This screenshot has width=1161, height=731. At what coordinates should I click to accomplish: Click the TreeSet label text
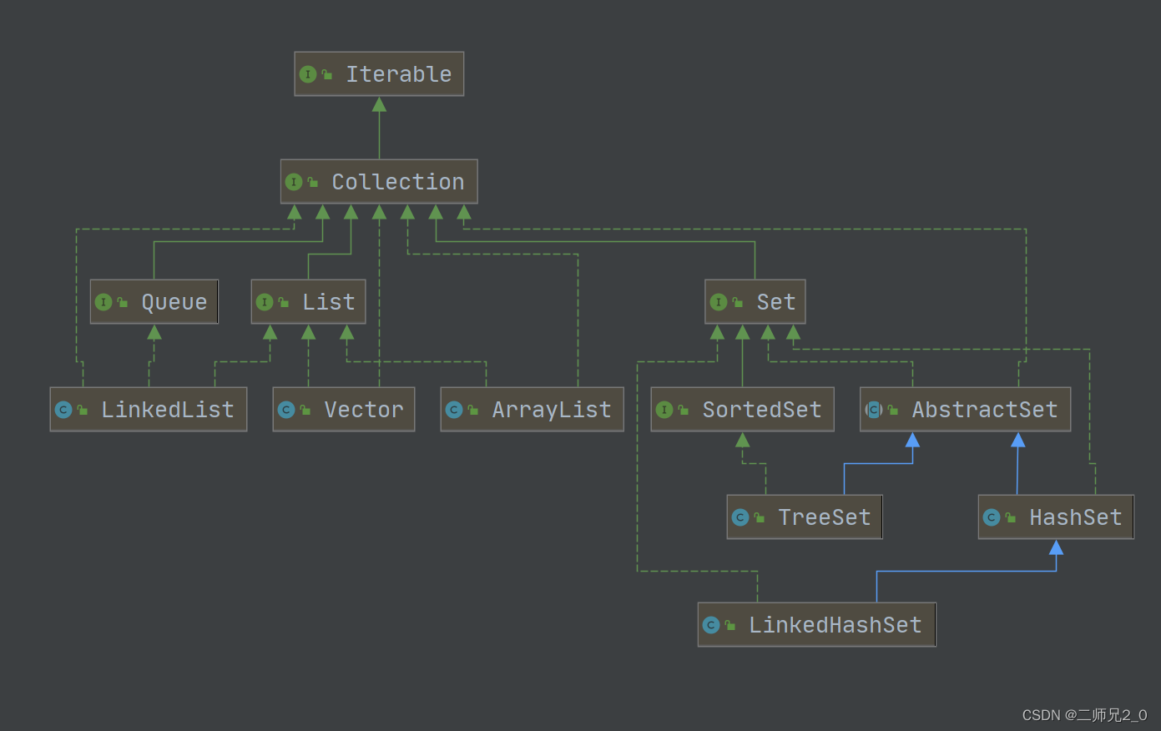click(825, 517)
